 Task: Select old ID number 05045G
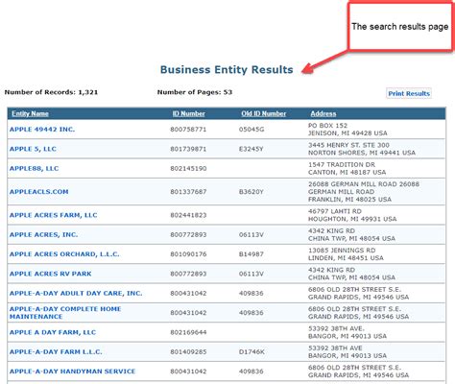[251, 130]
